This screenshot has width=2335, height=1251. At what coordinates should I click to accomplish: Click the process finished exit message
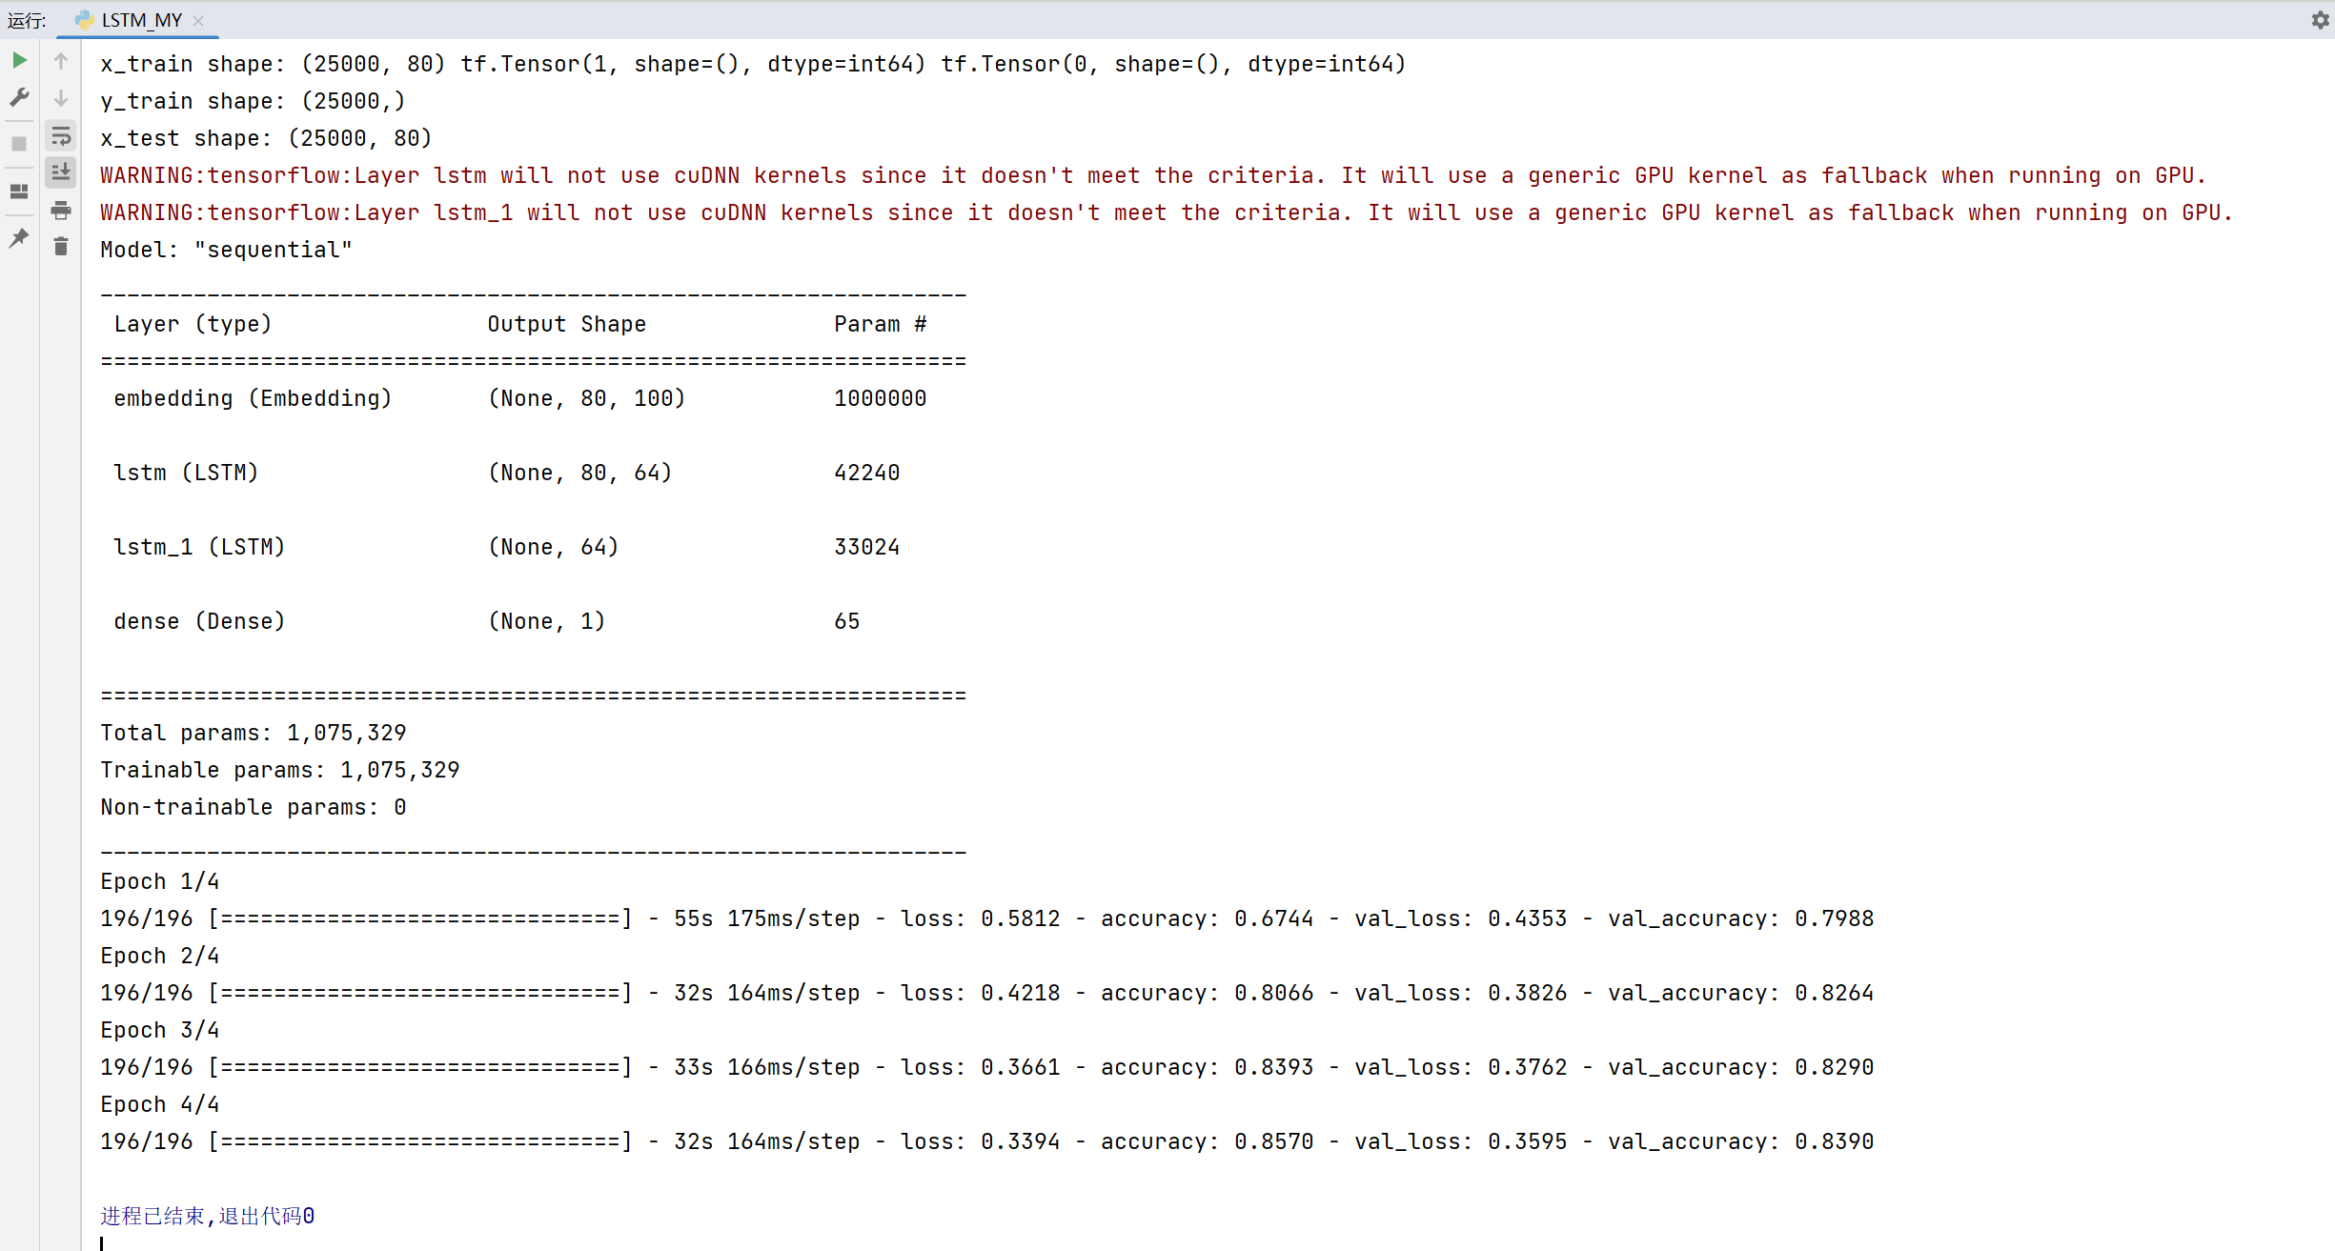(x=208, y=1216)
